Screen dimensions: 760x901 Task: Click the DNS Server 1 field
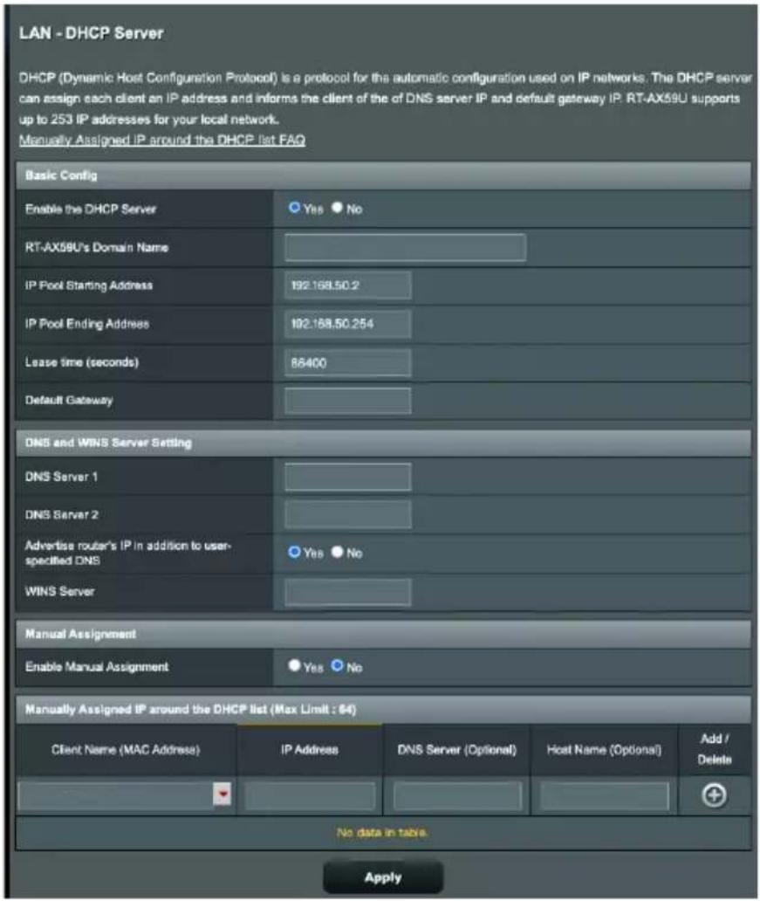347,477
